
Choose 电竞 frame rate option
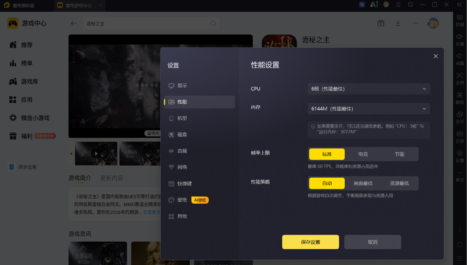363,154
